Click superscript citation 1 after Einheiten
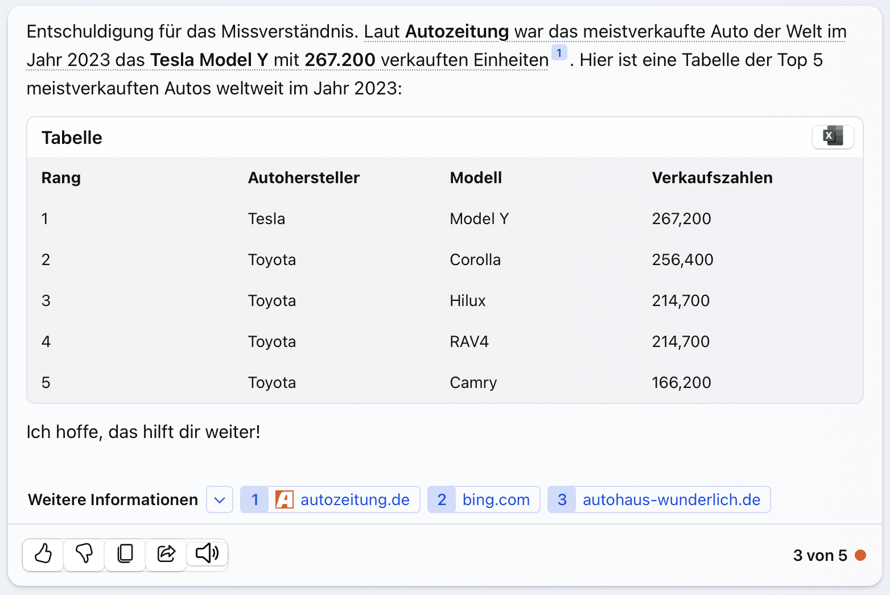This screenshot has height=595, width=890. click(x=559, y=53)
